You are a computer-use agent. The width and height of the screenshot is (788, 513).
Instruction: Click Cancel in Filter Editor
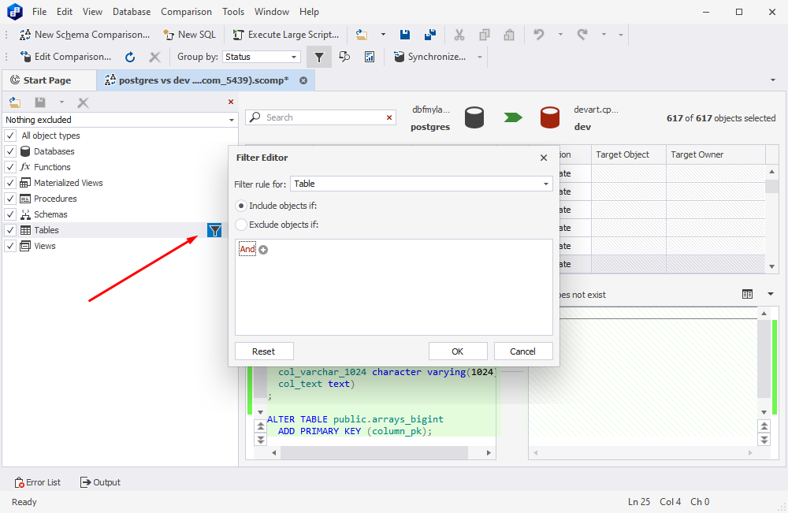tap(523, 351)
